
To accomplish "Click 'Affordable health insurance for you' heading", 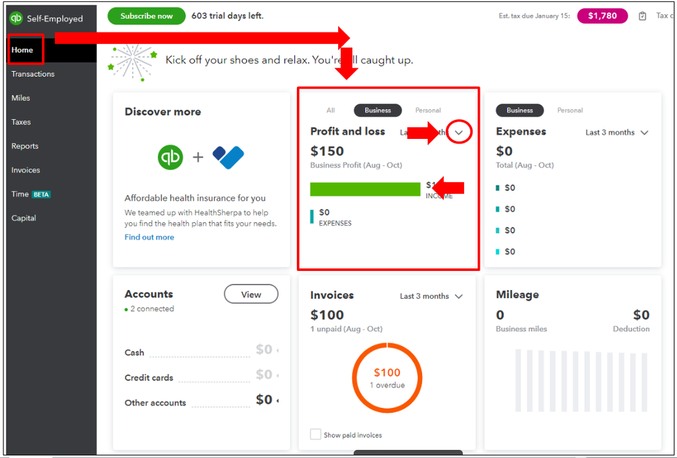I will click(x=195, y=198).
